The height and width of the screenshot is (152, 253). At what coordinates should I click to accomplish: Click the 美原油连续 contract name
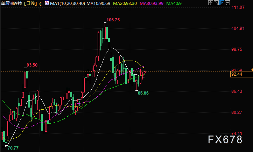tap(12, 3)
